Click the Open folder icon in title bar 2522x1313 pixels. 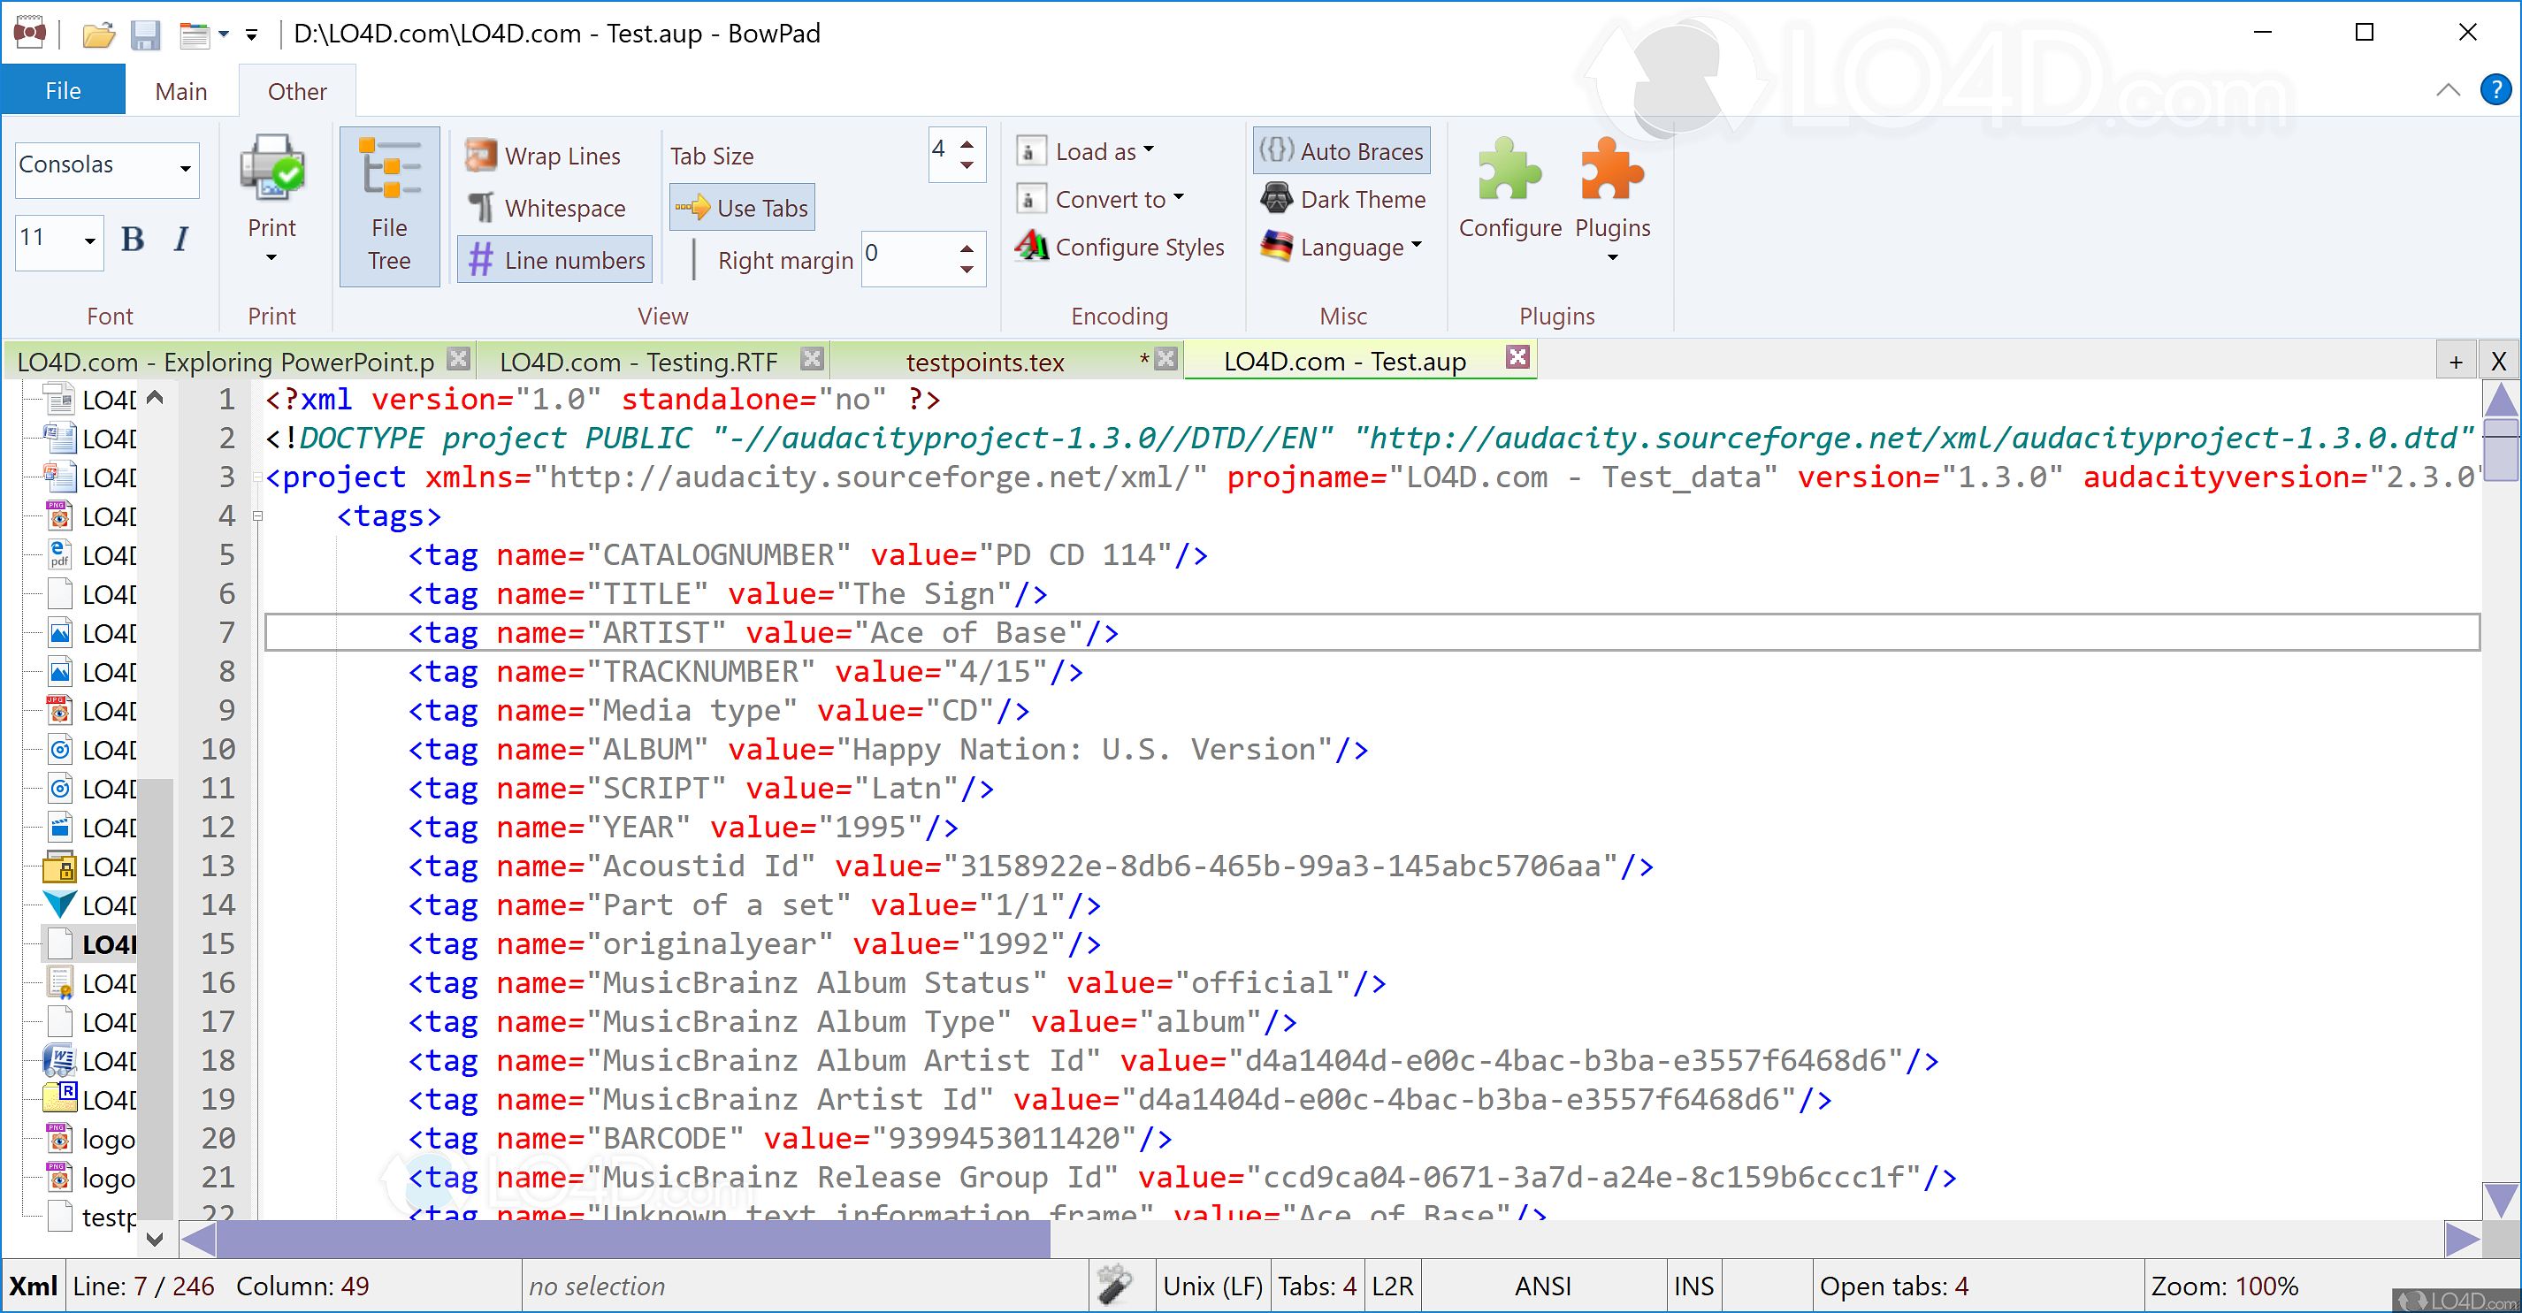[x=98, y=35]
